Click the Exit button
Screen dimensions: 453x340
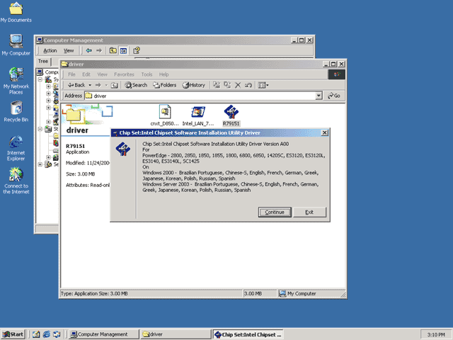[309, 212]
